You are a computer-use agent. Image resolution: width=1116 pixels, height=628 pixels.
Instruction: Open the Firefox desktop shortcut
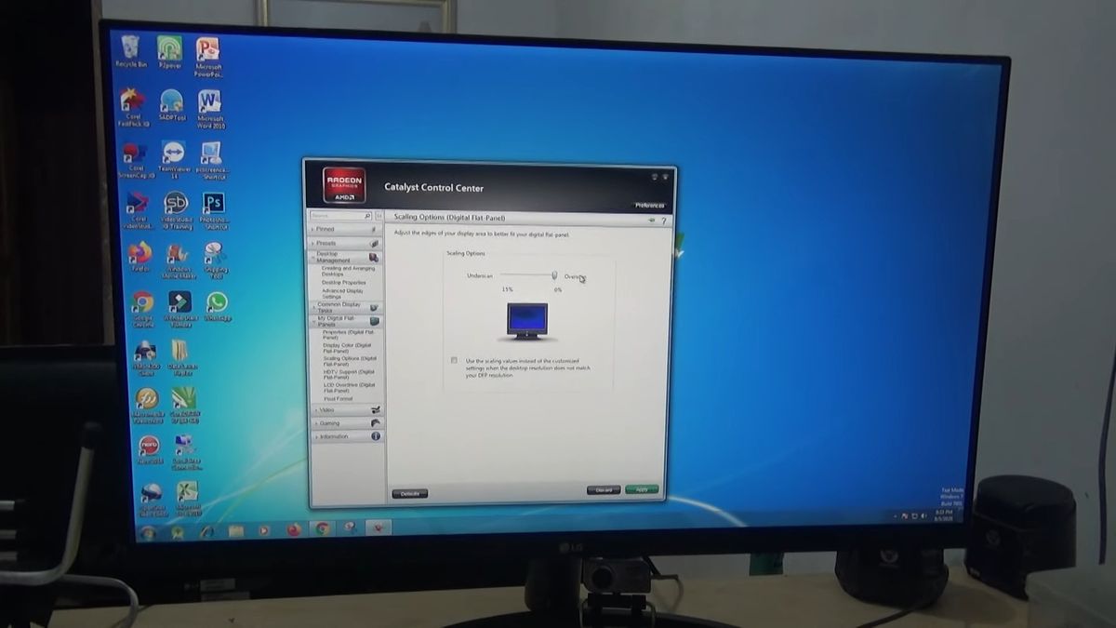[x=140, y=257]
